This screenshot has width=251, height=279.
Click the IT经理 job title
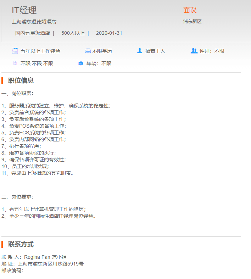point(24,10)
